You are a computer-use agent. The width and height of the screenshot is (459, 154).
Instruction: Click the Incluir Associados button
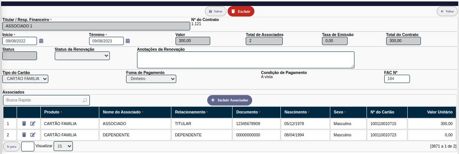coord(229,100)
